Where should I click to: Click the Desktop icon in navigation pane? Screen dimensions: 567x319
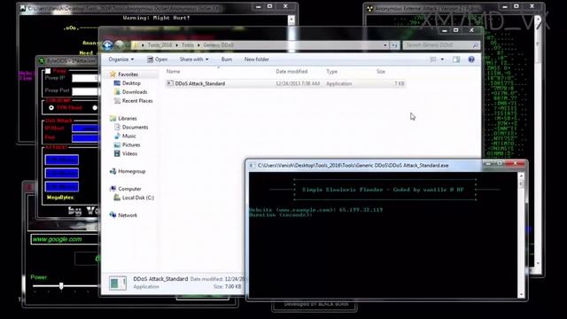[117, 83]
